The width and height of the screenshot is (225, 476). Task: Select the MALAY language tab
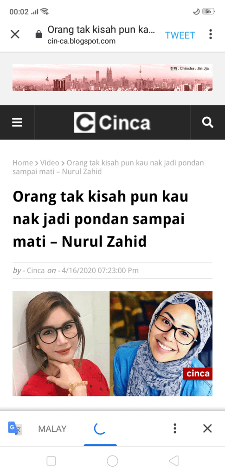click(52, 429)
